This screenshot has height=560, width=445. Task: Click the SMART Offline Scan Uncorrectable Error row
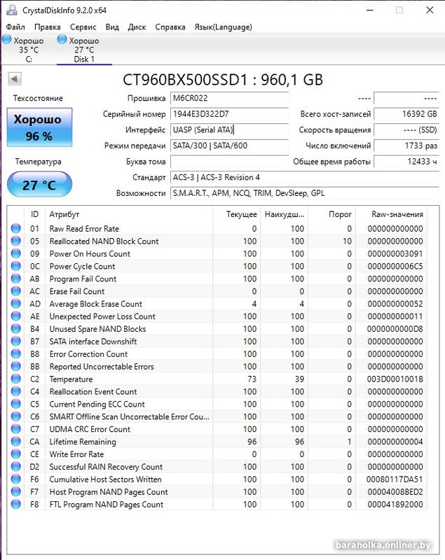click(218, 416)
